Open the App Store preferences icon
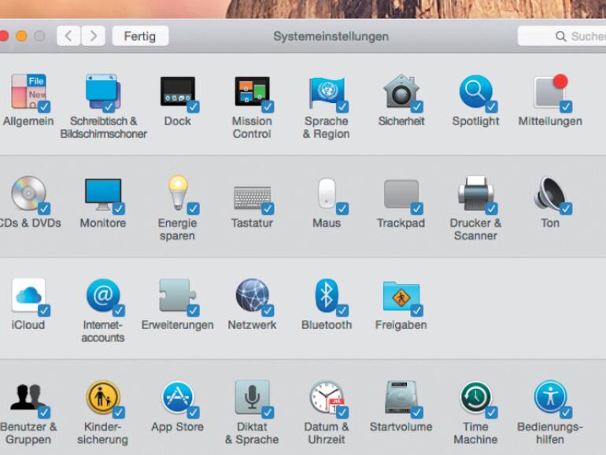Viewport: 606px width, 455px height. [x=177, y=398]
